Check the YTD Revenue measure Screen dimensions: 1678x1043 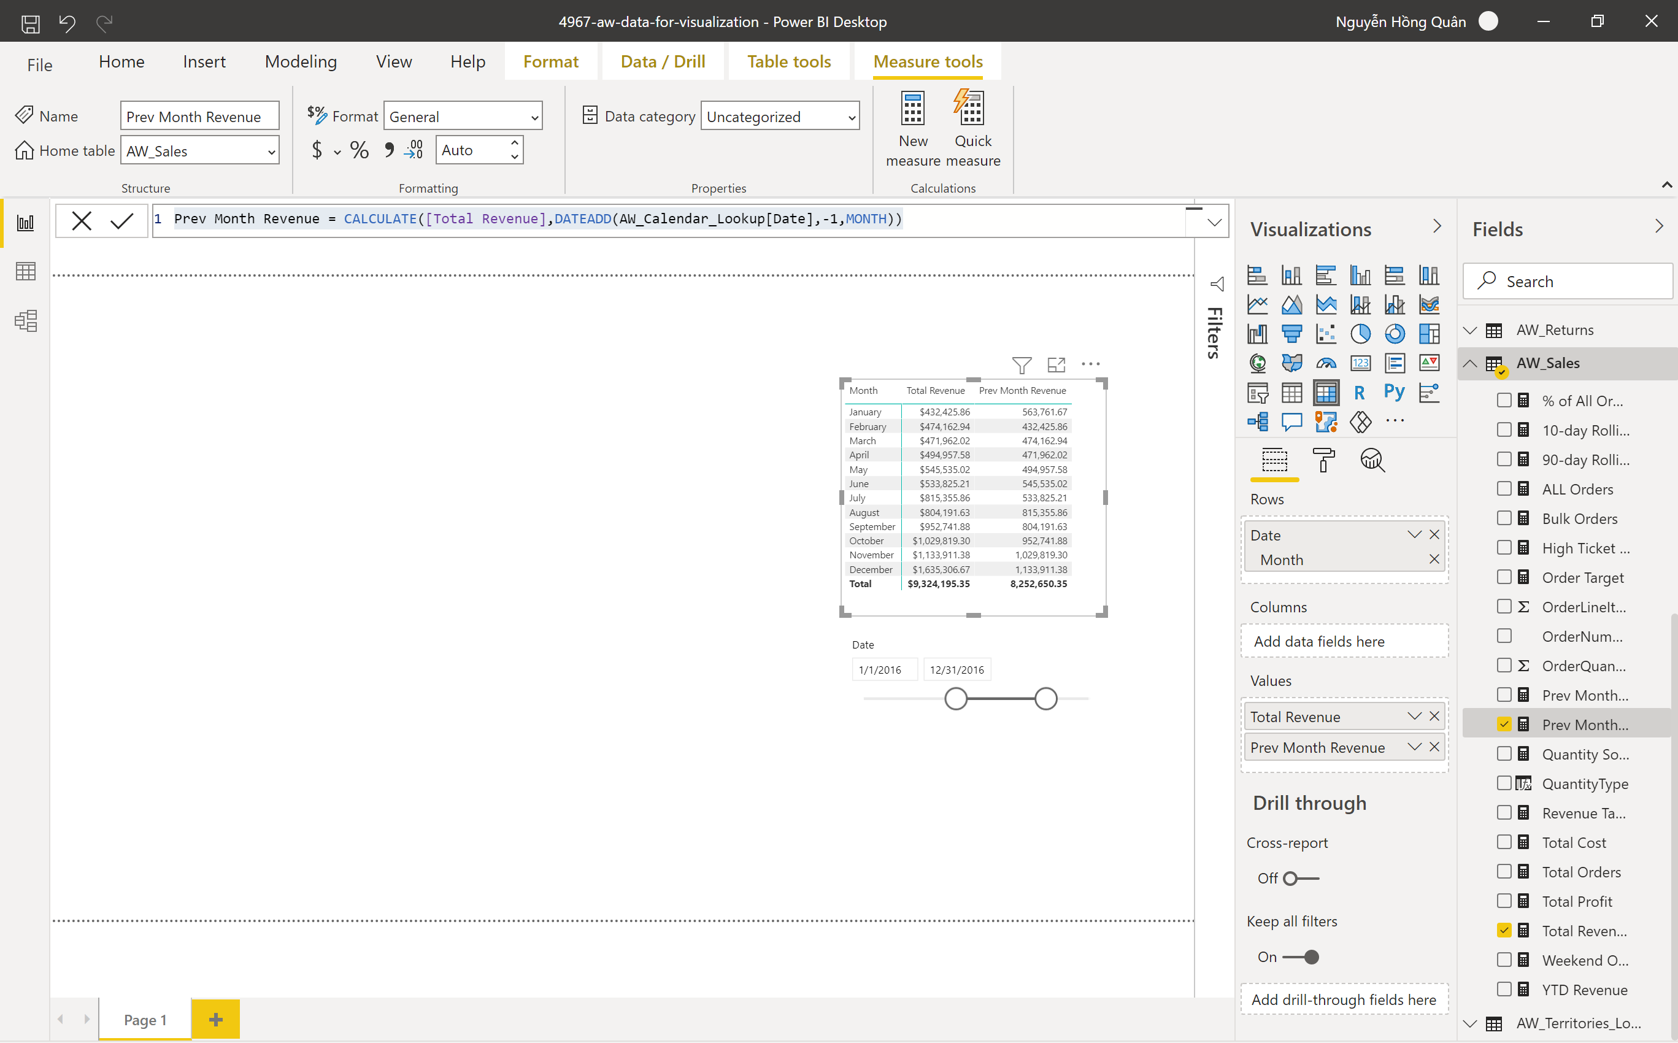[x=1504, y=989]
